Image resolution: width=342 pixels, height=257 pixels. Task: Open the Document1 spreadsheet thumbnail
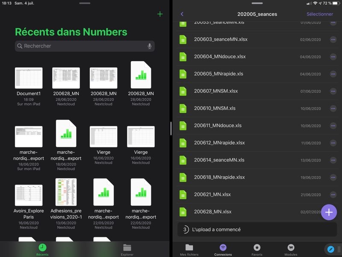[29, 78]
